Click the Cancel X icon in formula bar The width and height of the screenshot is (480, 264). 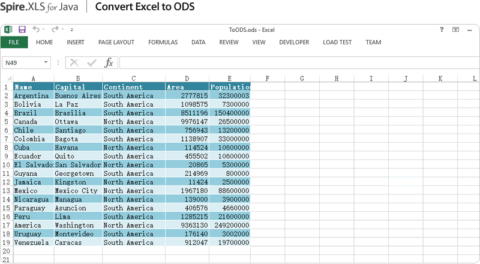point(74,63)
